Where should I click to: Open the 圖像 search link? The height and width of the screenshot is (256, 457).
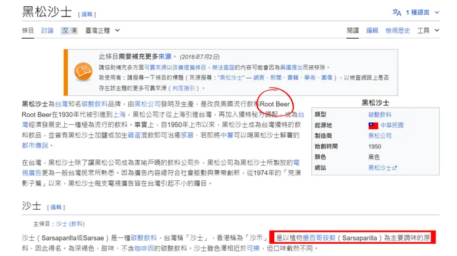coord(327,78)
